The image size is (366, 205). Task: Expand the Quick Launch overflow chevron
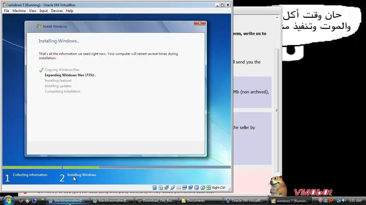click(43, 200)
